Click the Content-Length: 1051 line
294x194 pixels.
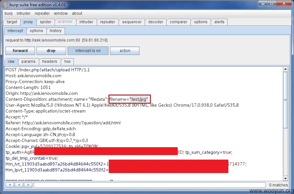pyautogui.click(x=28, y=88)
